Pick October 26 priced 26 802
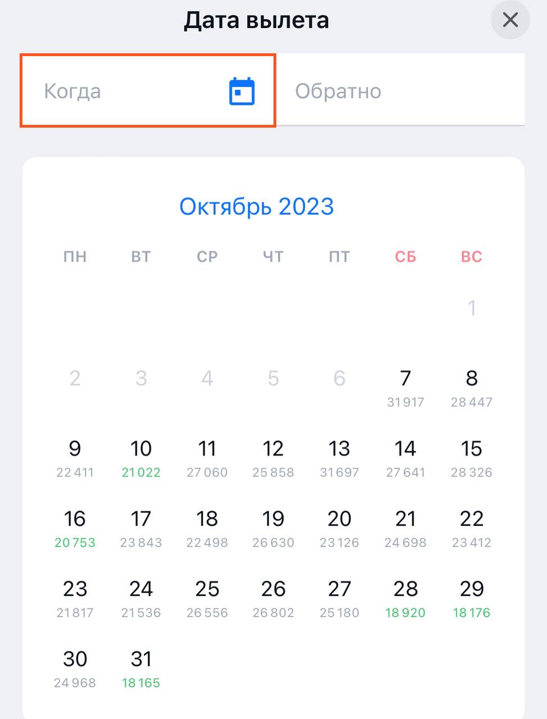The image size is (547, 719). tap(273, 598)
